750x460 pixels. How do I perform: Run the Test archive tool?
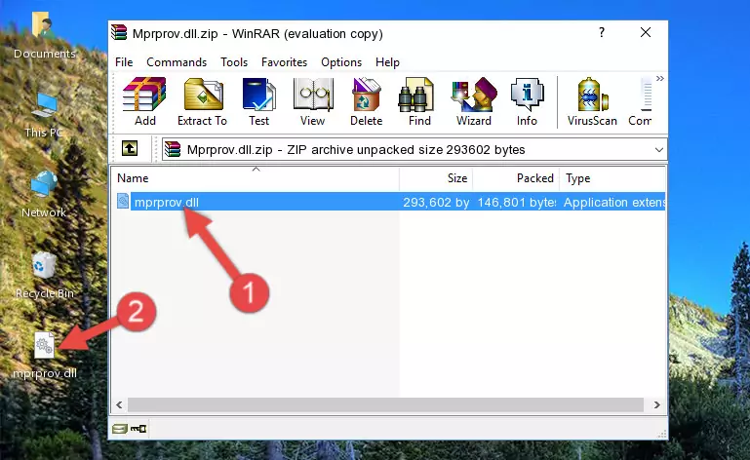click(258, 102)
